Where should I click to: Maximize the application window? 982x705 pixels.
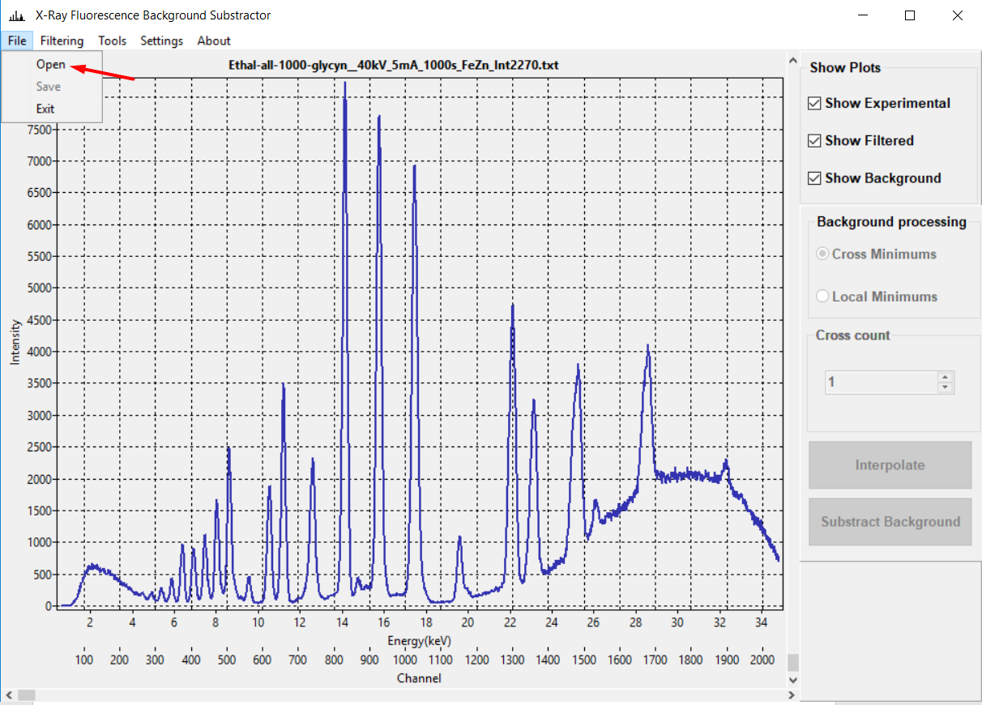tap(910, 15)
